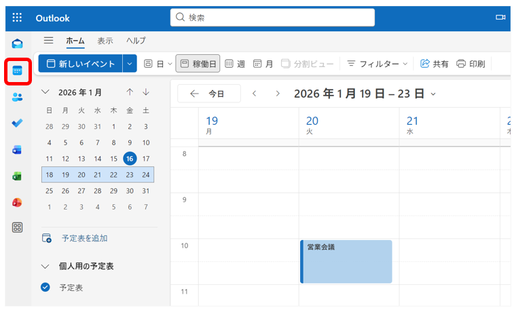Collapse the 個人用の予定表 section

click(45, 267)
